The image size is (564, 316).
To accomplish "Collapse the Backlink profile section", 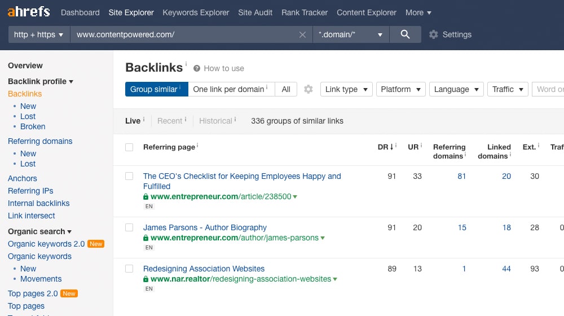I will click(x=41, y=81).
